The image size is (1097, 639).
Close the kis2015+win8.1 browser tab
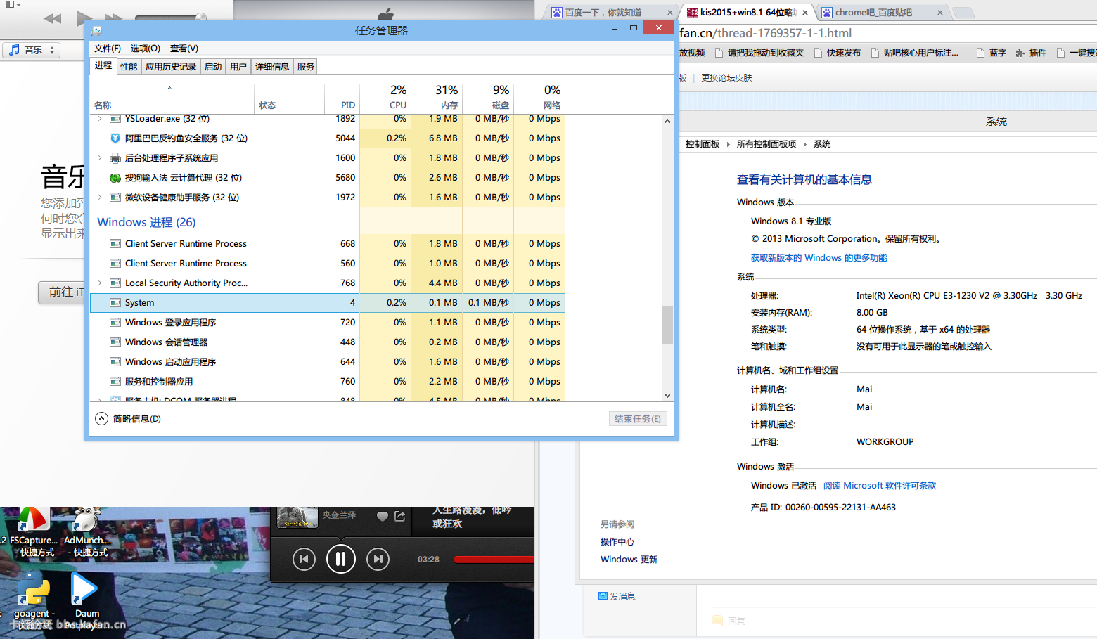pyautogui.click(x=805, y=13)
